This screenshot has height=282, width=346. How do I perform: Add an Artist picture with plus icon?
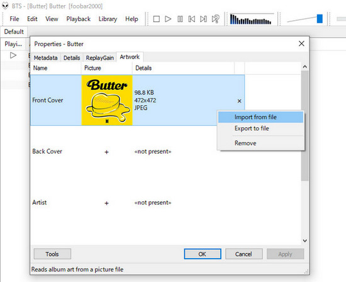[106, 203]
